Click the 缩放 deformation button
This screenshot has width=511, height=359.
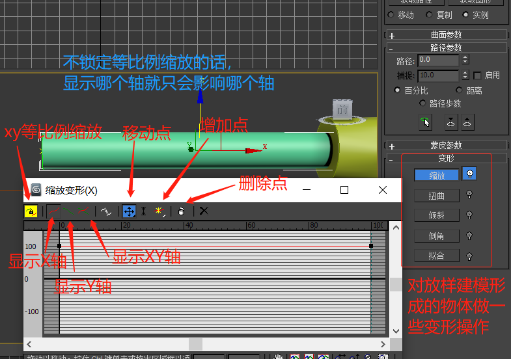[x=437, y=175]
